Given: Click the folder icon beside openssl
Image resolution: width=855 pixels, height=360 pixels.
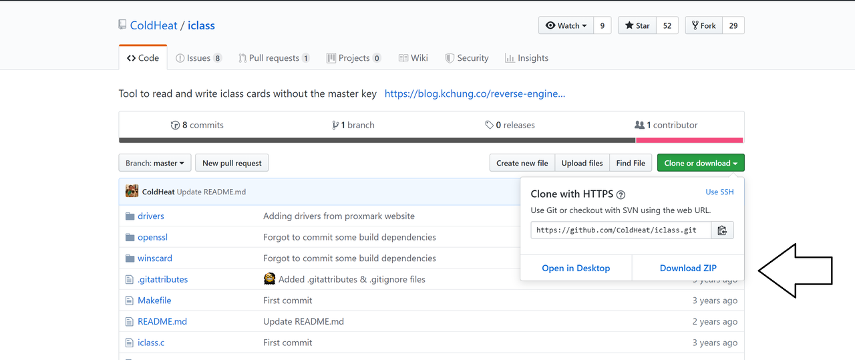Looking at the screenshot, I should (x=130, y=237).
